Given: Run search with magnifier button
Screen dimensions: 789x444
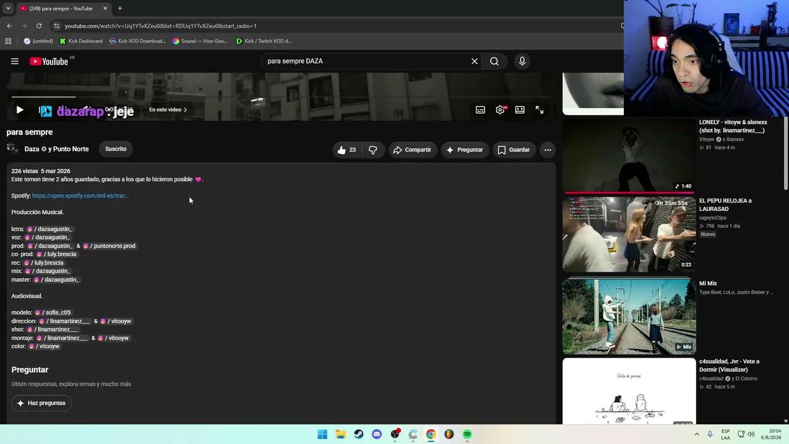Looking at the screenshot, I should pyautogui.click(x=494, y=61).
